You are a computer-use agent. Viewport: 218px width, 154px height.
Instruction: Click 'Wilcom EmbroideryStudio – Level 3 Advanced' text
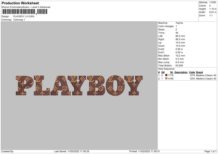[26, 7]
